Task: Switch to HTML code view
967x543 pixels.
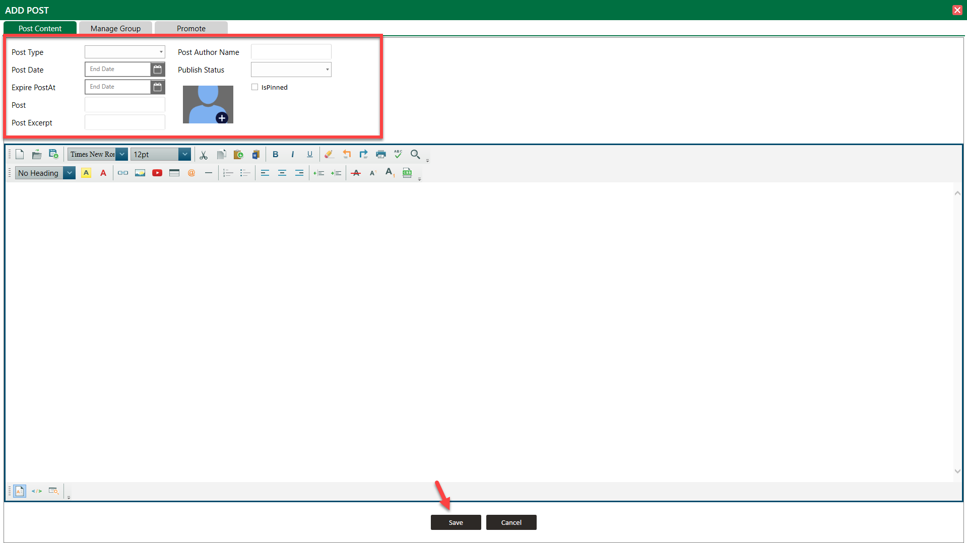Action: click(37, 491)
